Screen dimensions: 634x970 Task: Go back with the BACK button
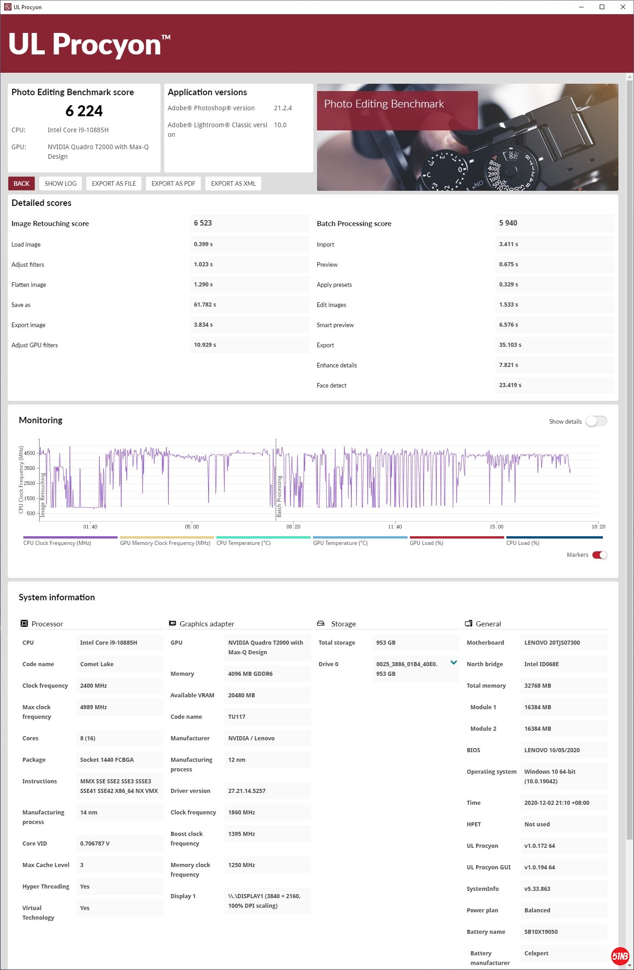coord(21,183)
